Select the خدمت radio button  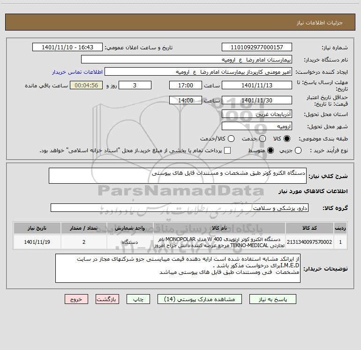(x=263, y=139)
